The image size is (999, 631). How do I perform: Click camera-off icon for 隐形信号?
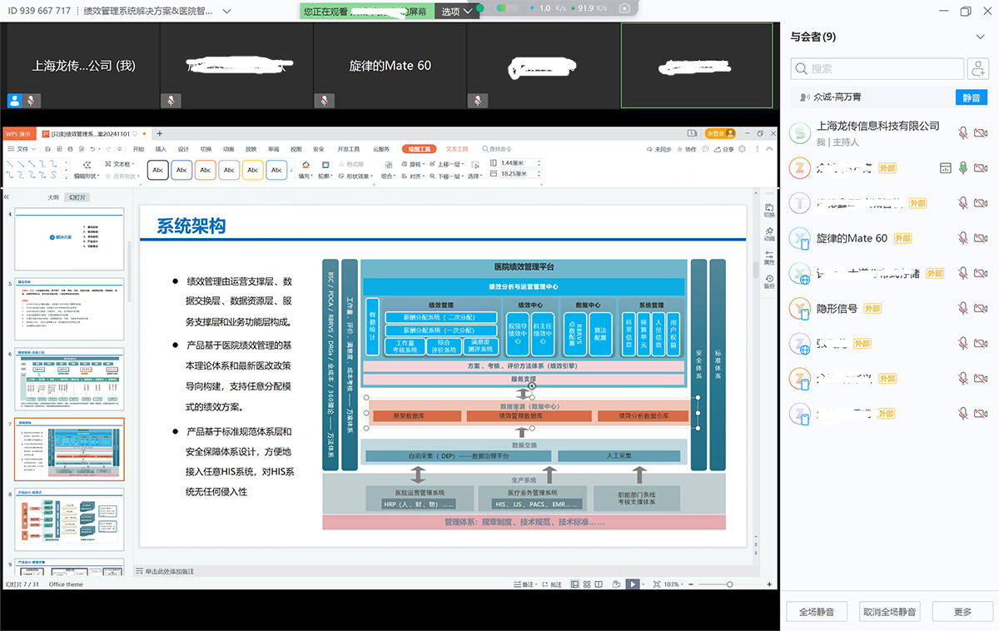point(980,309)
